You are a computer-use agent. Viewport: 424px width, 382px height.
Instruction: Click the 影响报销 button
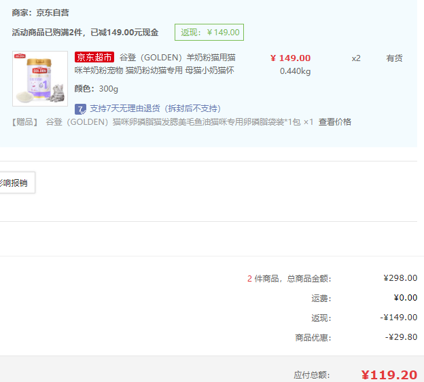click(17, 183)
